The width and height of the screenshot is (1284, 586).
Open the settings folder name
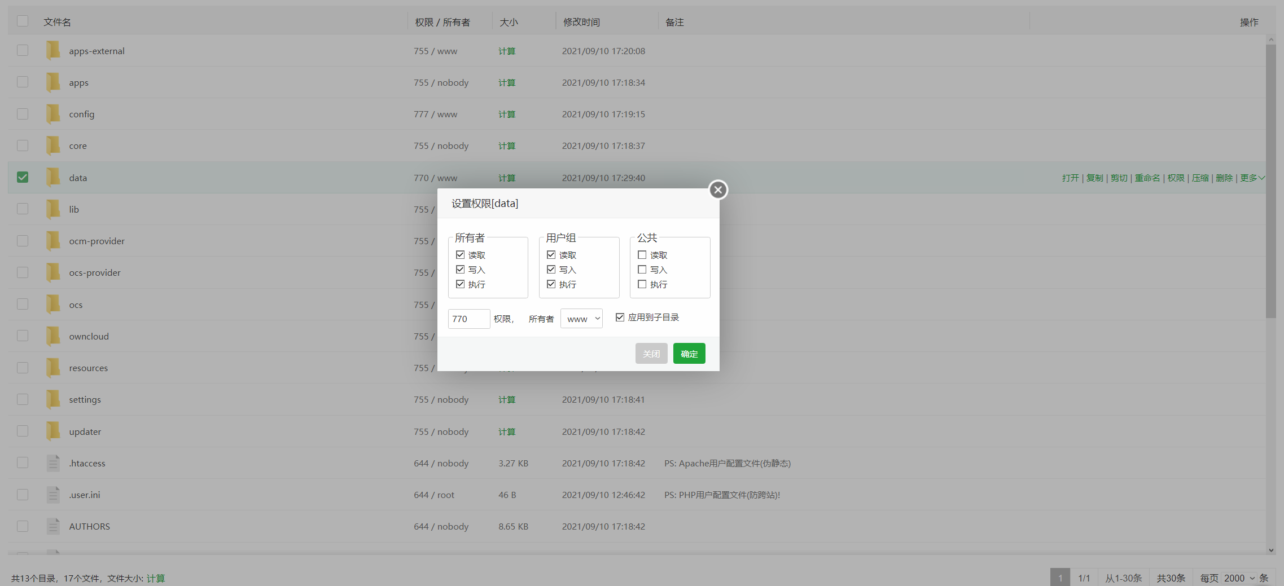[x=85, y=399]
